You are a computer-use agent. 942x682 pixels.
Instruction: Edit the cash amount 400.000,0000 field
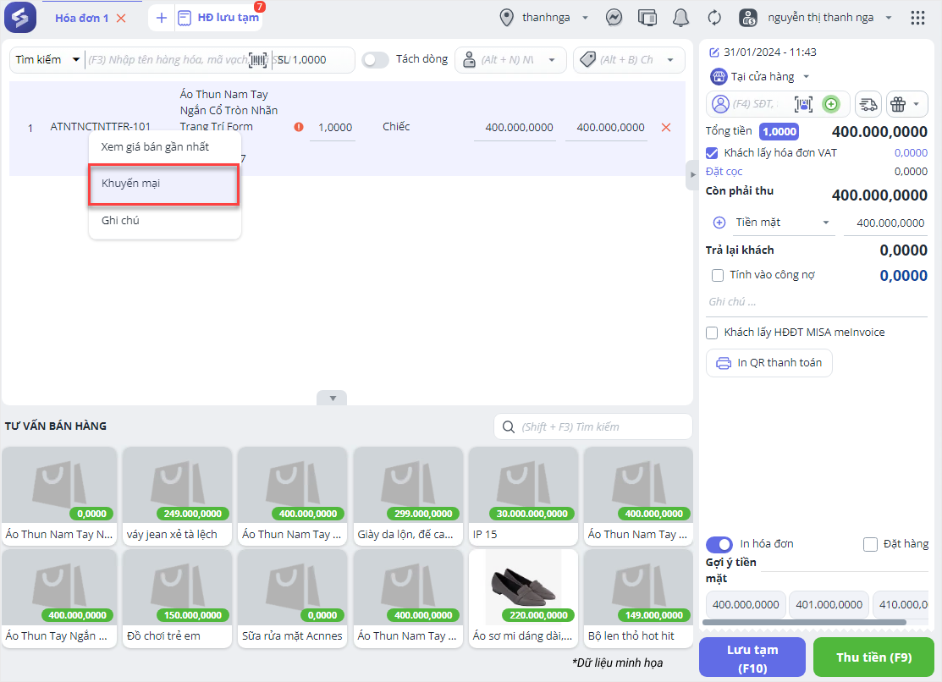[885, 223]
